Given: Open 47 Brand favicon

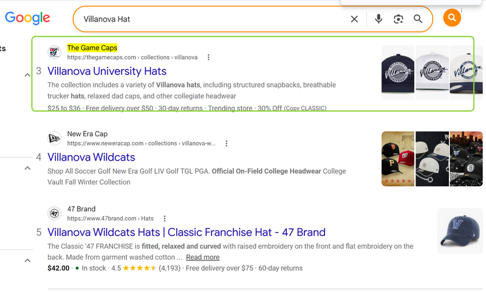Looking at the screenshot, I should point(54,213).
